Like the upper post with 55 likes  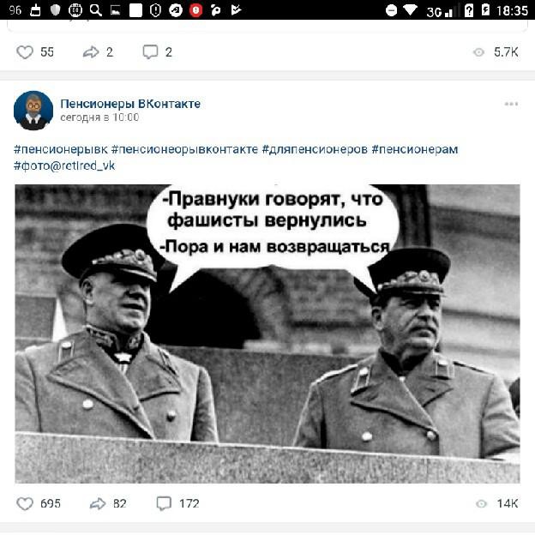pos(25,52)
